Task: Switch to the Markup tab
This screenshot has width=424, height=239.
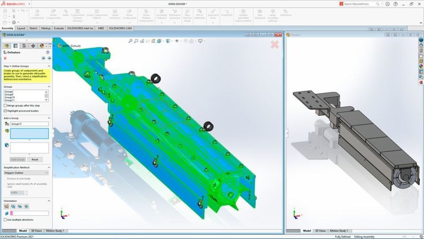Action: [46, 28]
